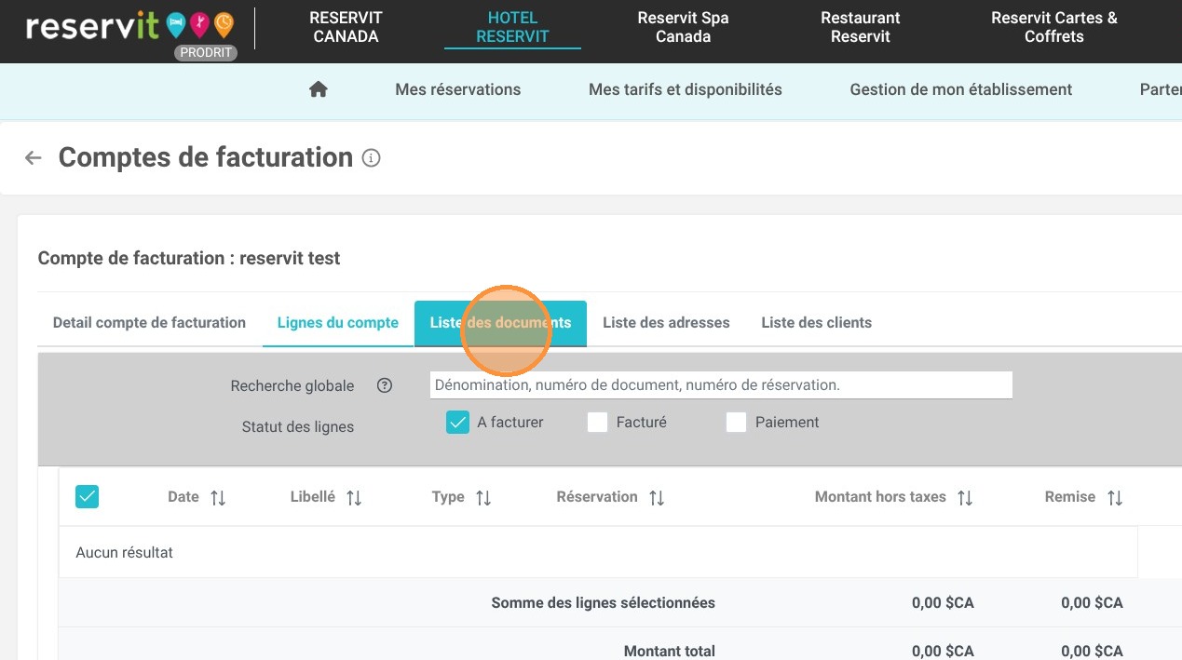Select HOTEL RESERVIT in top bar

click(512, 28)
